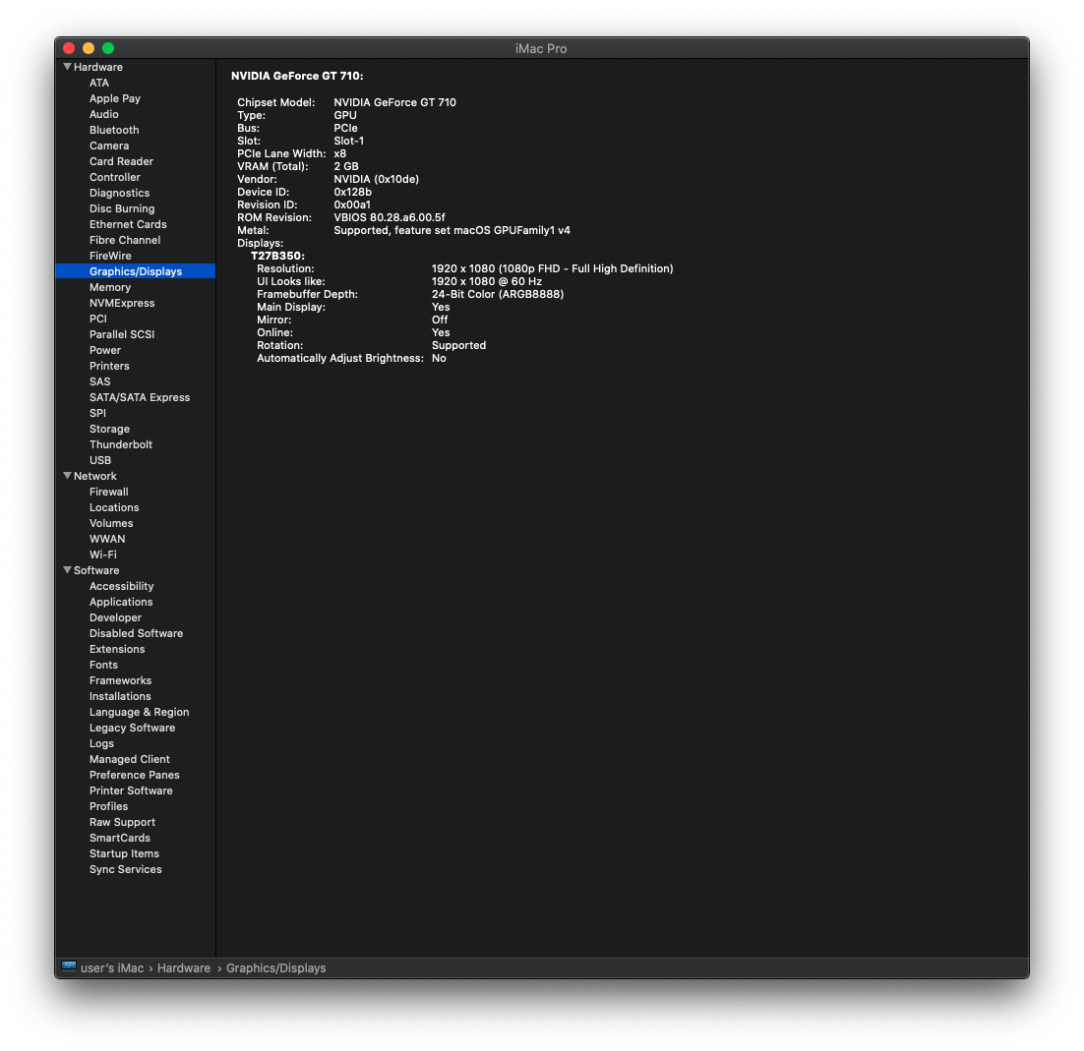Select Printers under Hardware

[x=109, y=366]
